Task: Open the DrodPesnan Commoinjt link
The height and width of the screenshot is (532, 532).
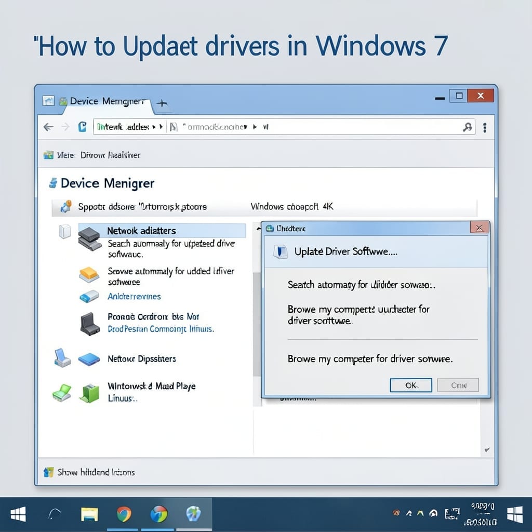Action: point(161,329)
